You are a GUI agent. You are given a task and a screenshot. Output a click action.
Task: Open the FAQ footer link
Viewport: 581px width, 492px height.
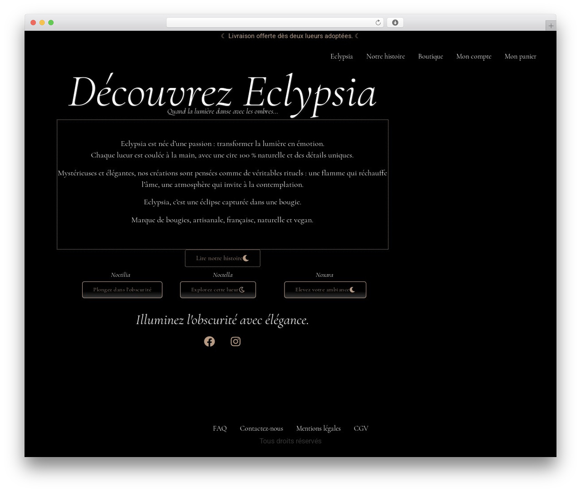coord(220,428)
